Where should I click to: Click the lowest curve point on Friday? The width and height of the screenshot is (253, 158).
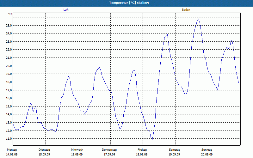(152, 139)
